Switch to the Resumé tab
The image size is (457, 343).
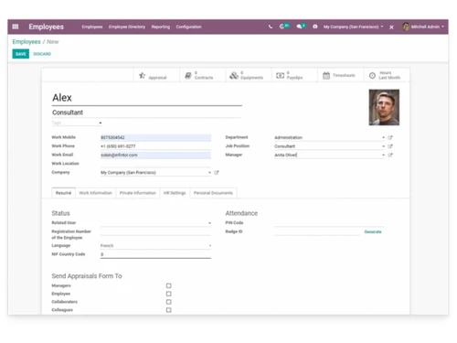[63, 193]
